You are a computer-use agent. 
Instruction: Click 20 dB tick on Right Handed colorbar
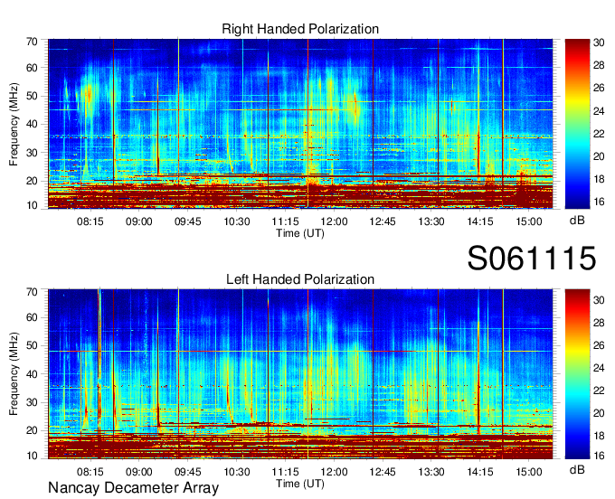[599, 156]
